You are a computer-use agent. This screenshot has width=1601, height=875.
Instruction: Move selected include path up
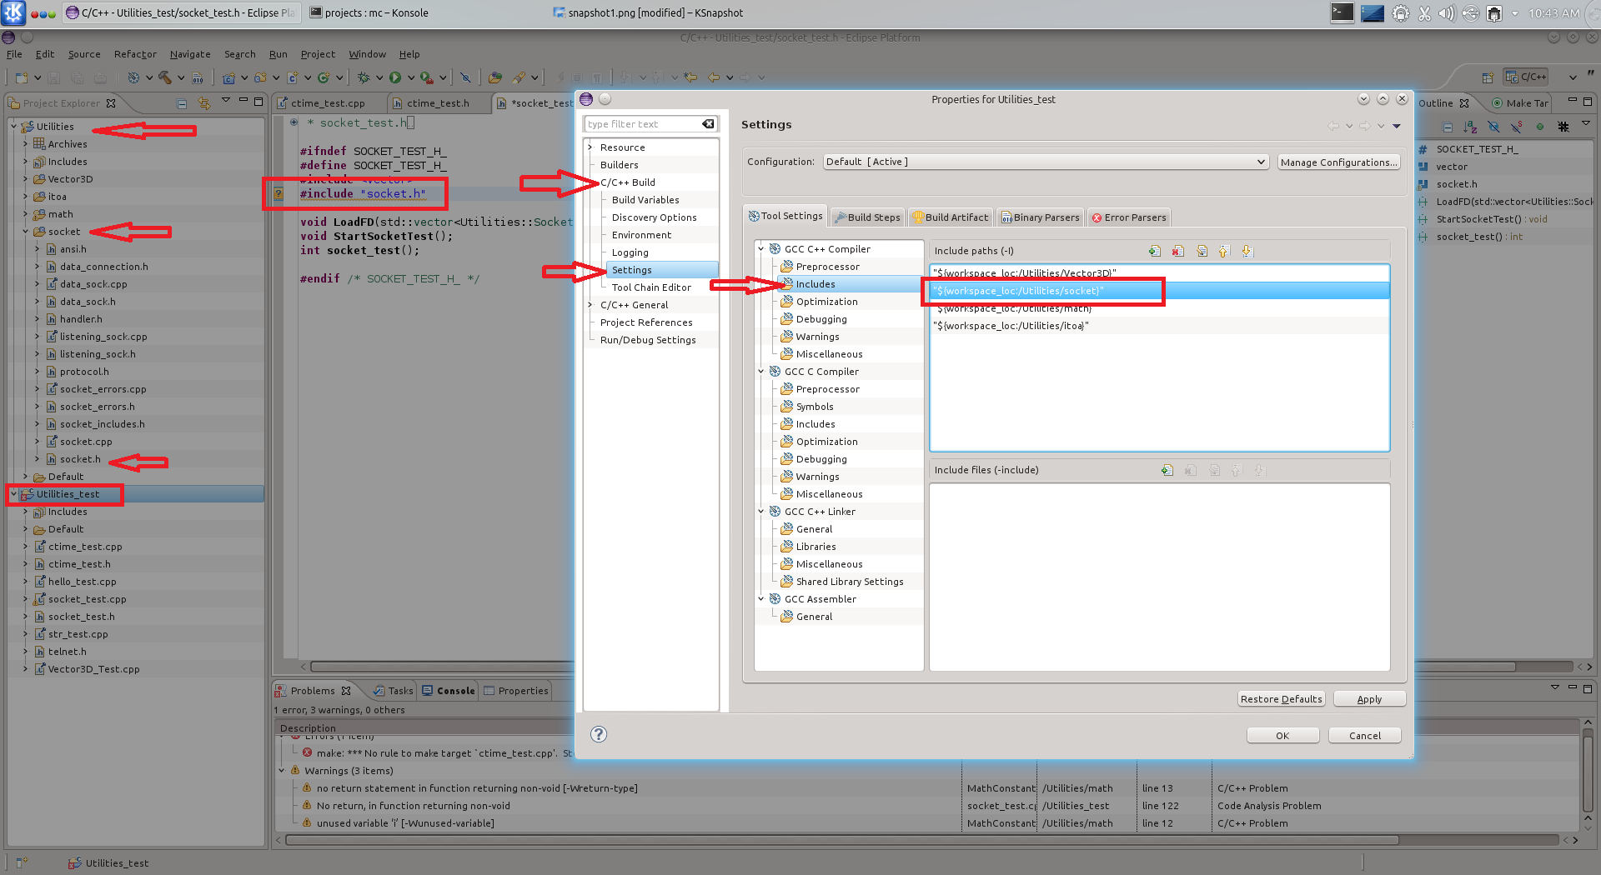[1224, 251]
